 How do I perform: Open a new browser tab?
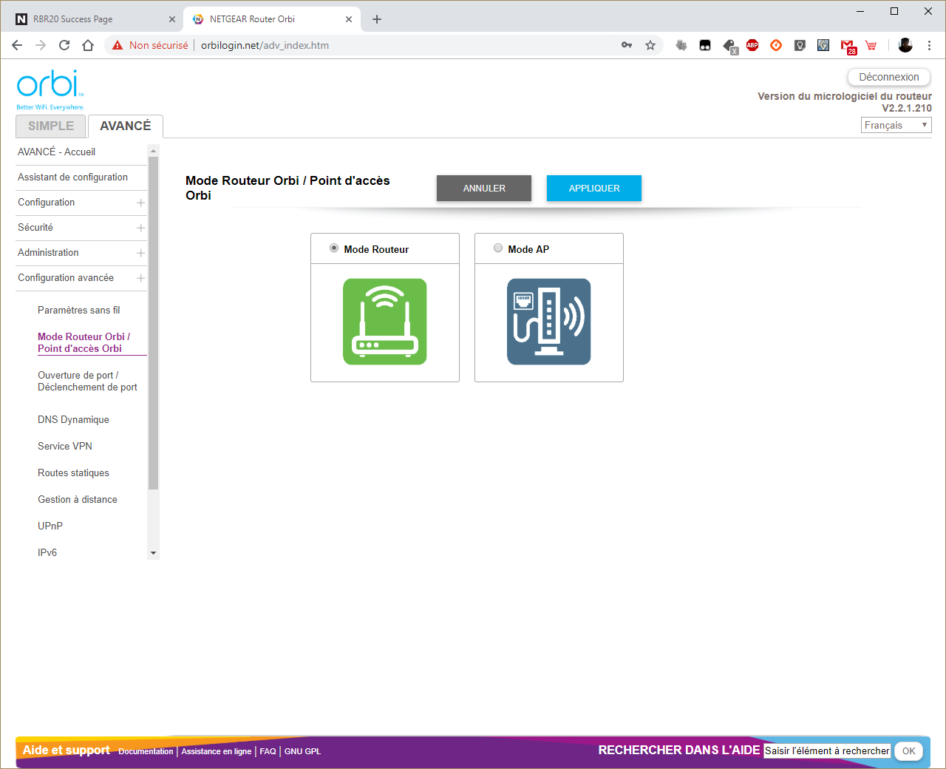click(377, 19)
